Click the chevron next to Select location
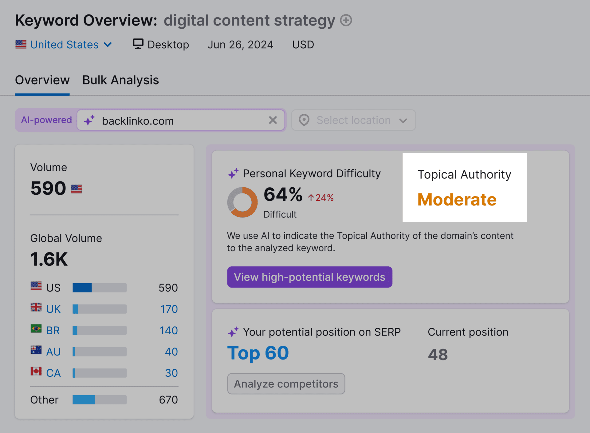Screen dimensions: 590x433 (x=403, y=121)
